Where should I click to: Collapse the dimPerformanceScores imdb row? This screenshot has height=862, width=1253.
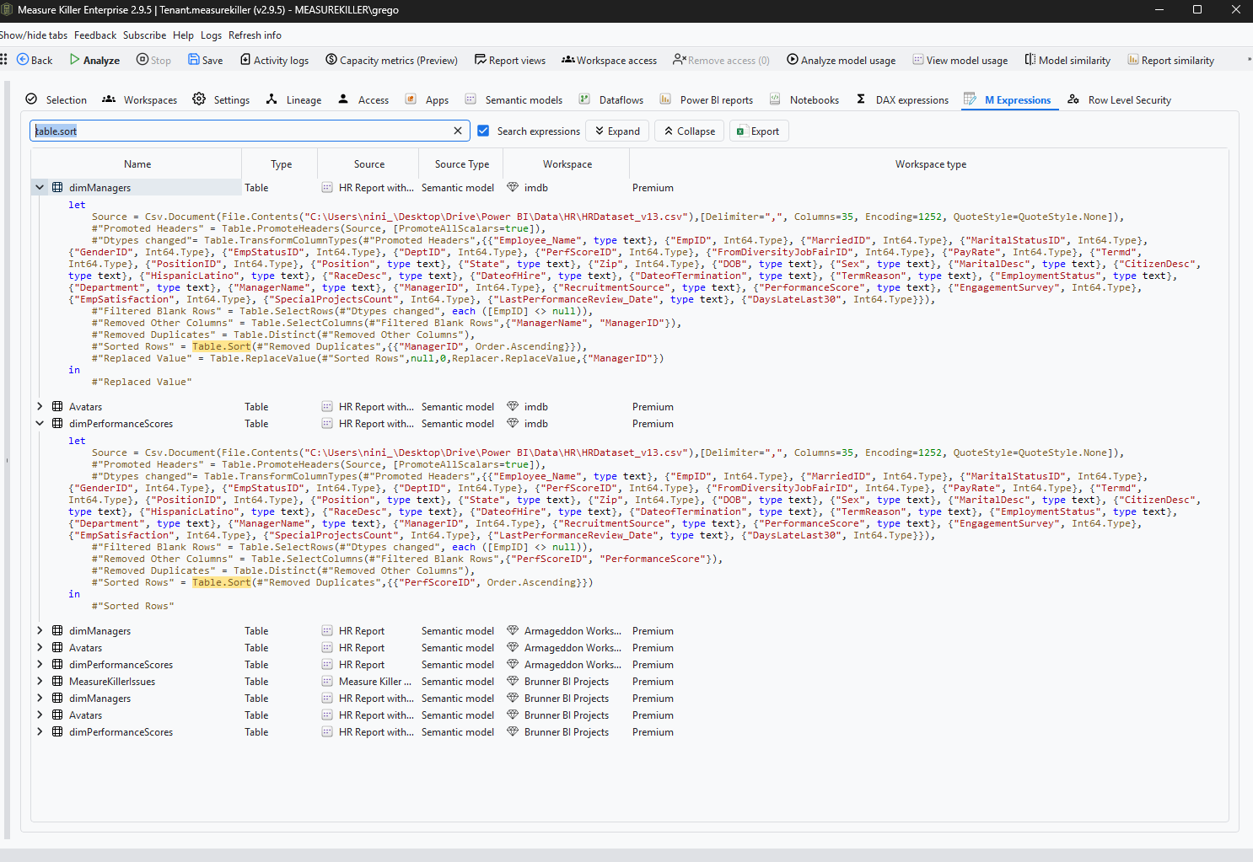coord(39,423)
